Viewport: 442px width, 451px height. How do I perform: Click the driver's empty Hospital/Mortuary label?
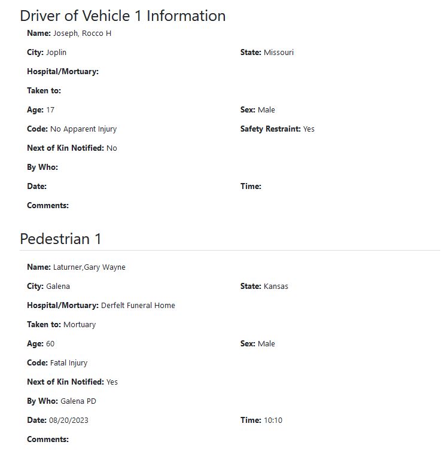pos(63,72)
